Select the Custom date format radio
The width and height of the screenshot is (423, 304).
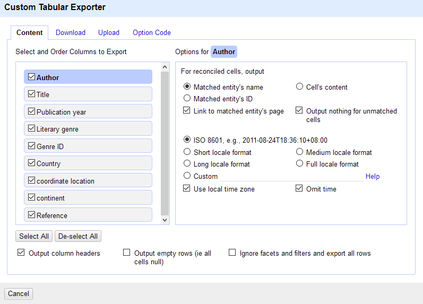click(187, 176)
